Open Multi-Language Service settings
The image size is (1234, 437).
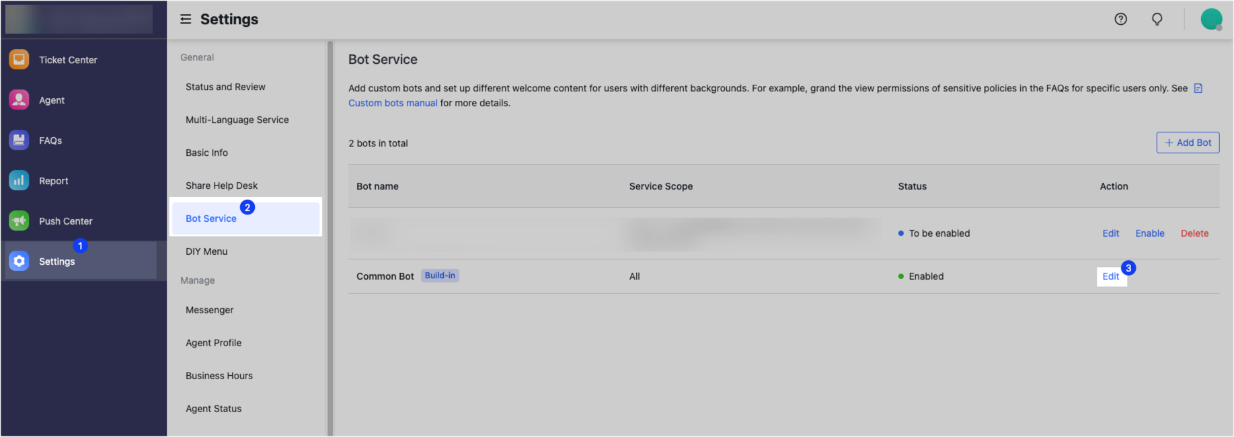pyautogui.click(x=237, y=120)
